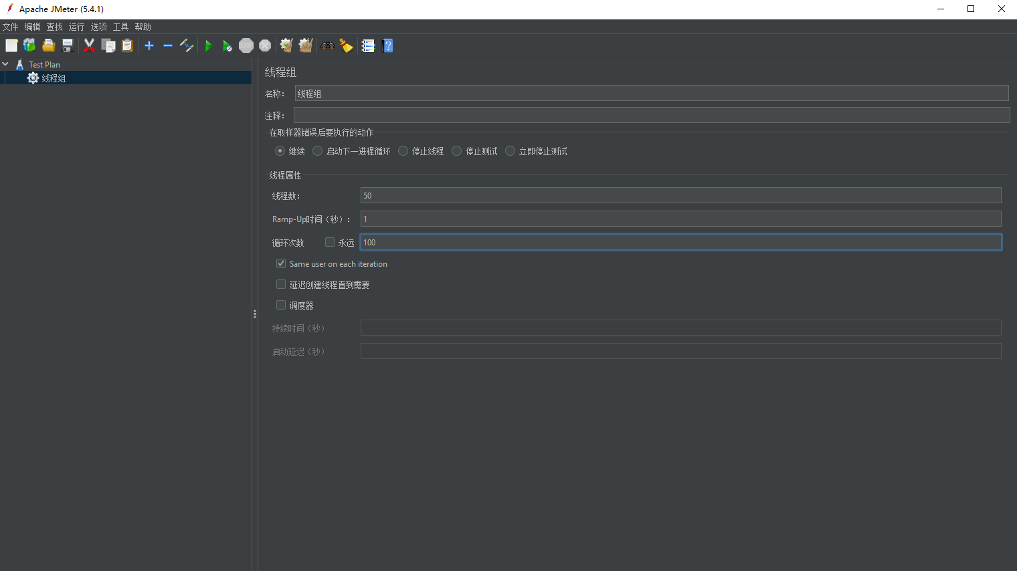Click the Clear All brooms icon
Viewport: 1017px width, 571px height.
coord(306,45)
